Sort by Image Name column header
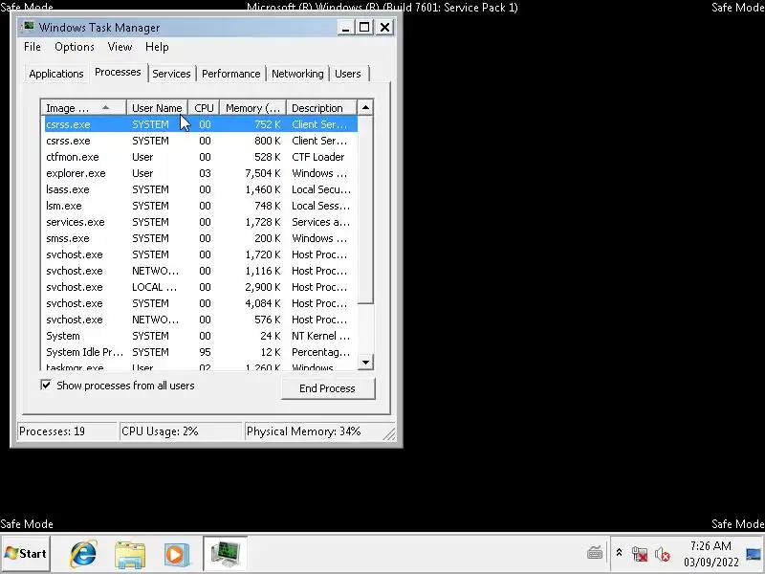Screen dimensions: 765x574 [84, 108]
